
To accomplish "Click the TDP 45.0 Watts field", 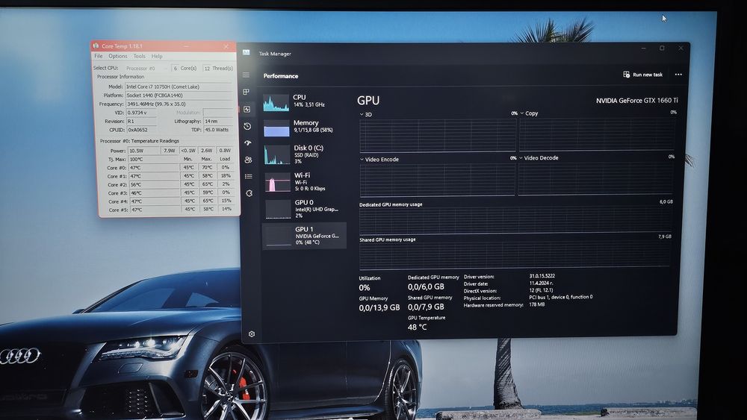I will coord(217,129).
